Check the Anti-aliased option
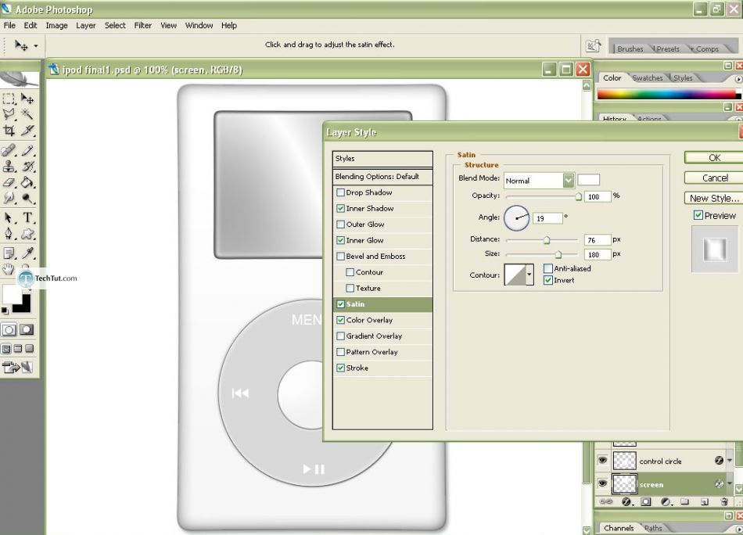The width and height of the screenshot is (743, 535). pyautogui.click(x=547, y=269)
